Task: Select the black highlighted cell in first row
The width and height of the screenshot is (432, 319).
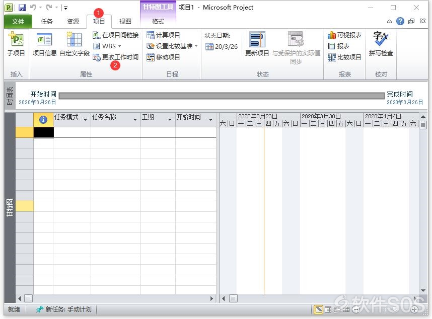Action: (43, 132)
